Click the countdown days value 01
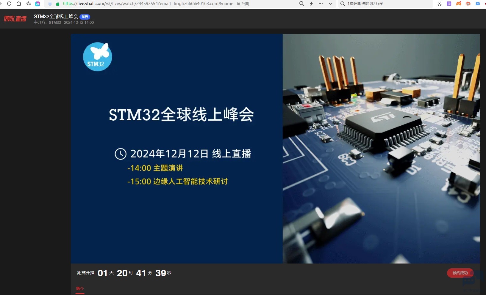The image size is (486, 295). click(x=102, y=273)
